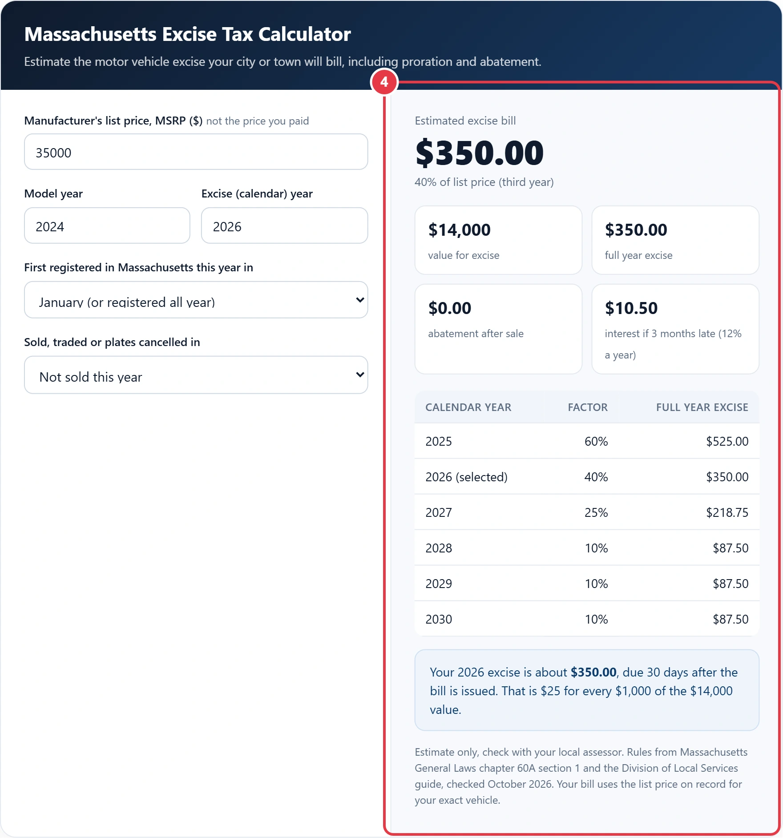Viewport: 783px width, 838px height.
Task: Click the $0.00 abatement after sale card
Action: pyautogui.click(x=498, y=329)
